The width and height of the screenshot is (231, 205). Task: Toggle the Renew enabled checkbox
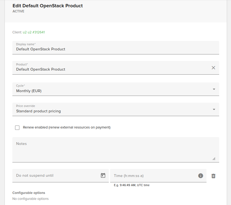tap(17, 127)
